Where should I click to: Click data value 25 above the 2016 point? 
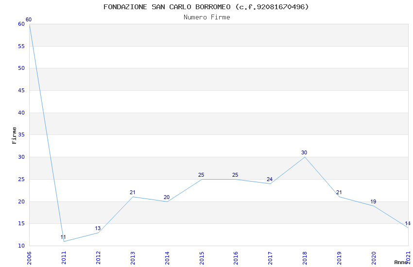click(235, 175)
